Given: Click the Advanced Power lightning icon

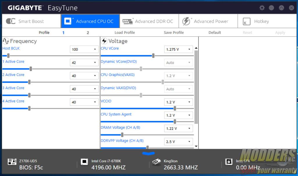Looking at the screenshot, I should 186,21.
